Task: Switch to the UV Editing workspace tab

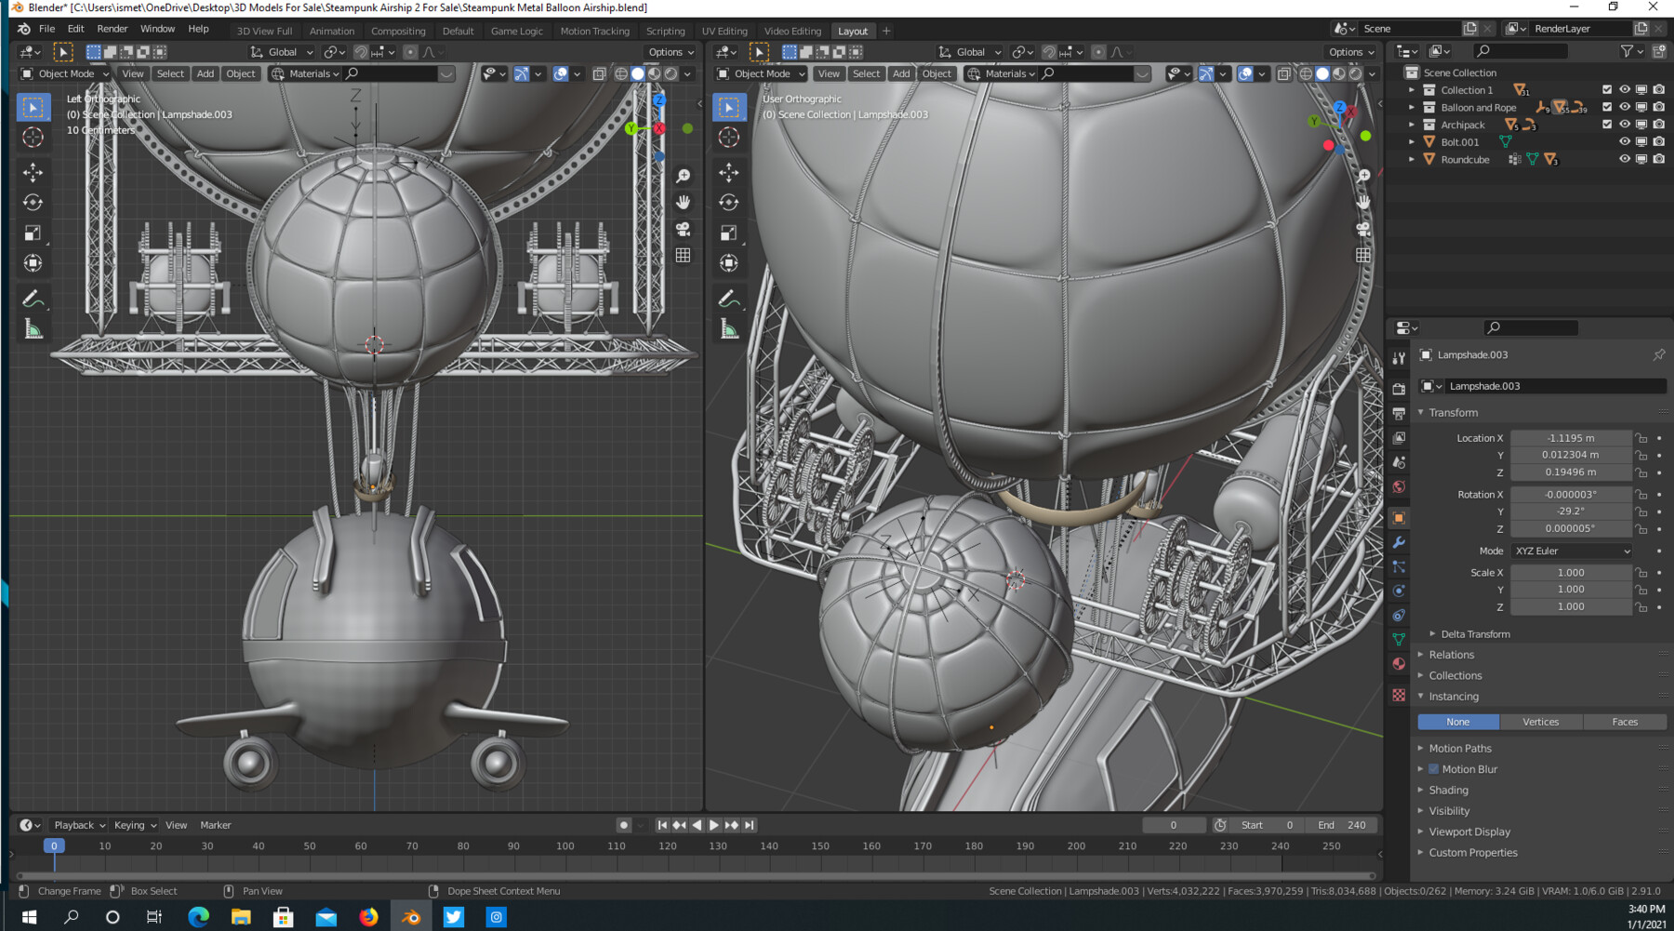Action: [724, 31]
